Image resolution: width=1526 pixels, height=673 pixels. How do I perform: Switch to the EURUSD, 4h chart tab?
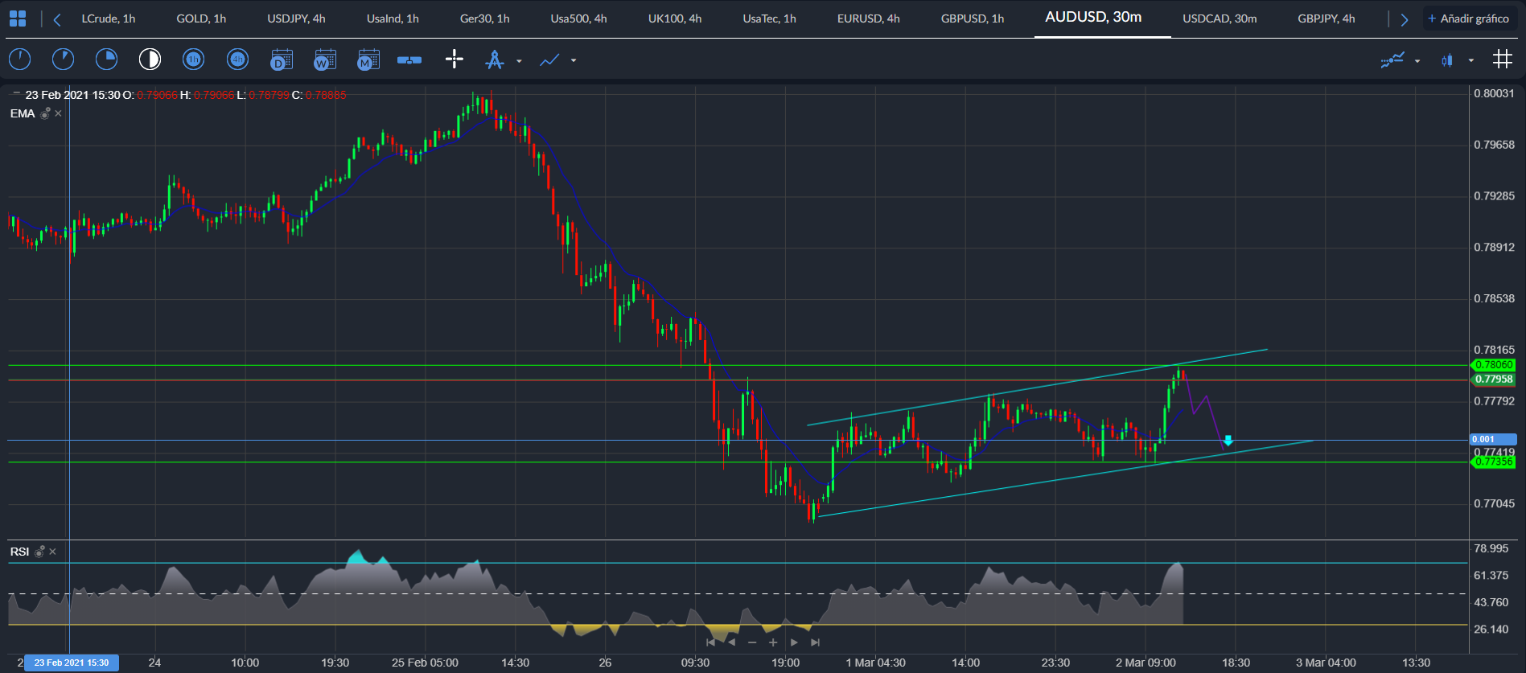coord(869,18)
